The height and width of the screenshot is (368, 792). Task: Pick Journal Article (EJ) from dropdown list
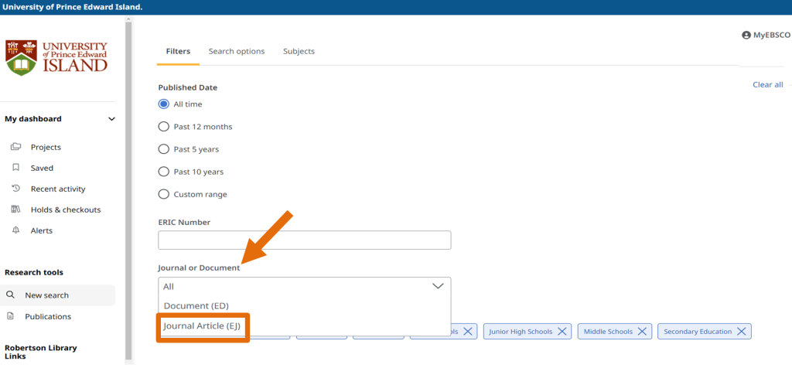[202, 326]
